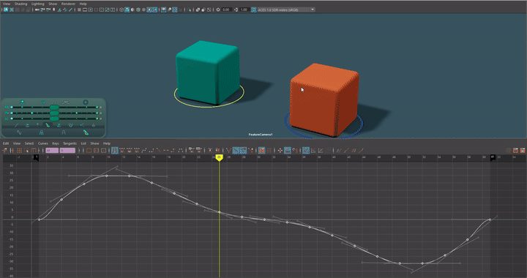Click the Frame Playback Range icon

pos(96,151)
